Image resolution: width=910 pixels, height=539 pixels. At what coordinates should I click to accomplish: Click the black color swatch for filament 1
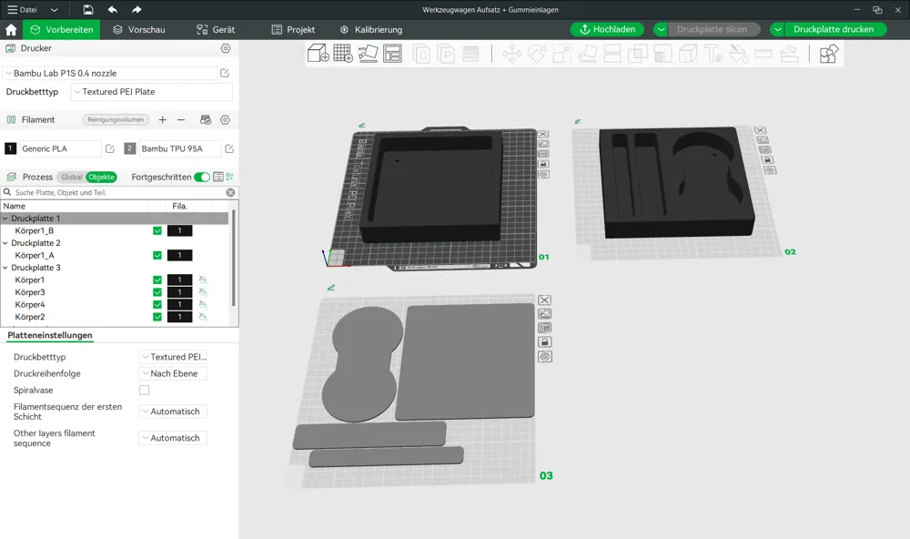(x=10, y=148)
